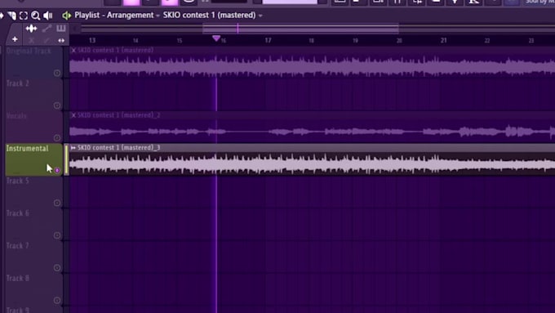
Task: Click the double-arrow icon beside the ruler
Action: pos(61,40)
